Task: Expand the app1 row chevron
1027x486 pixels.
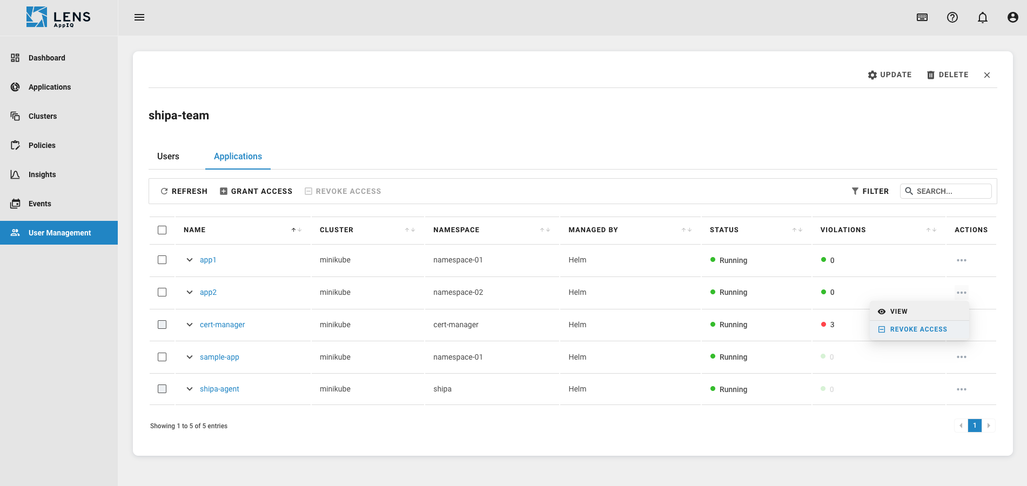Action: tap(190, 260)
